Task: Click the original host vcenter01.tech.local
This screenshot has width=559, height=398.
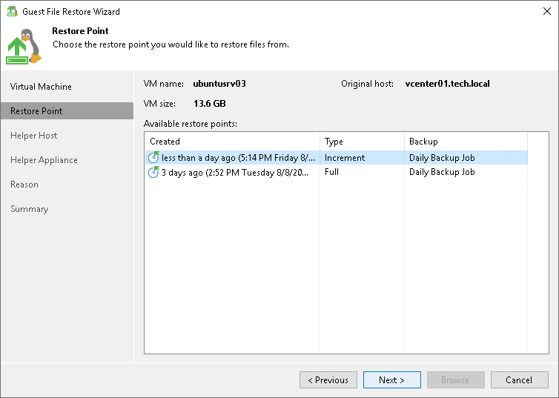Action: pos(447,84)
